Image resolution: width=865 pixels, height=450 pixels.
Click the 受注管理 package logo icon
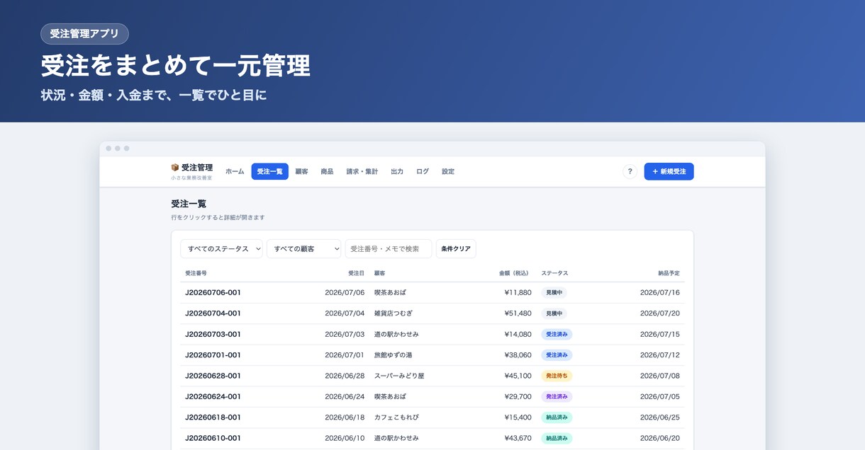175,168
